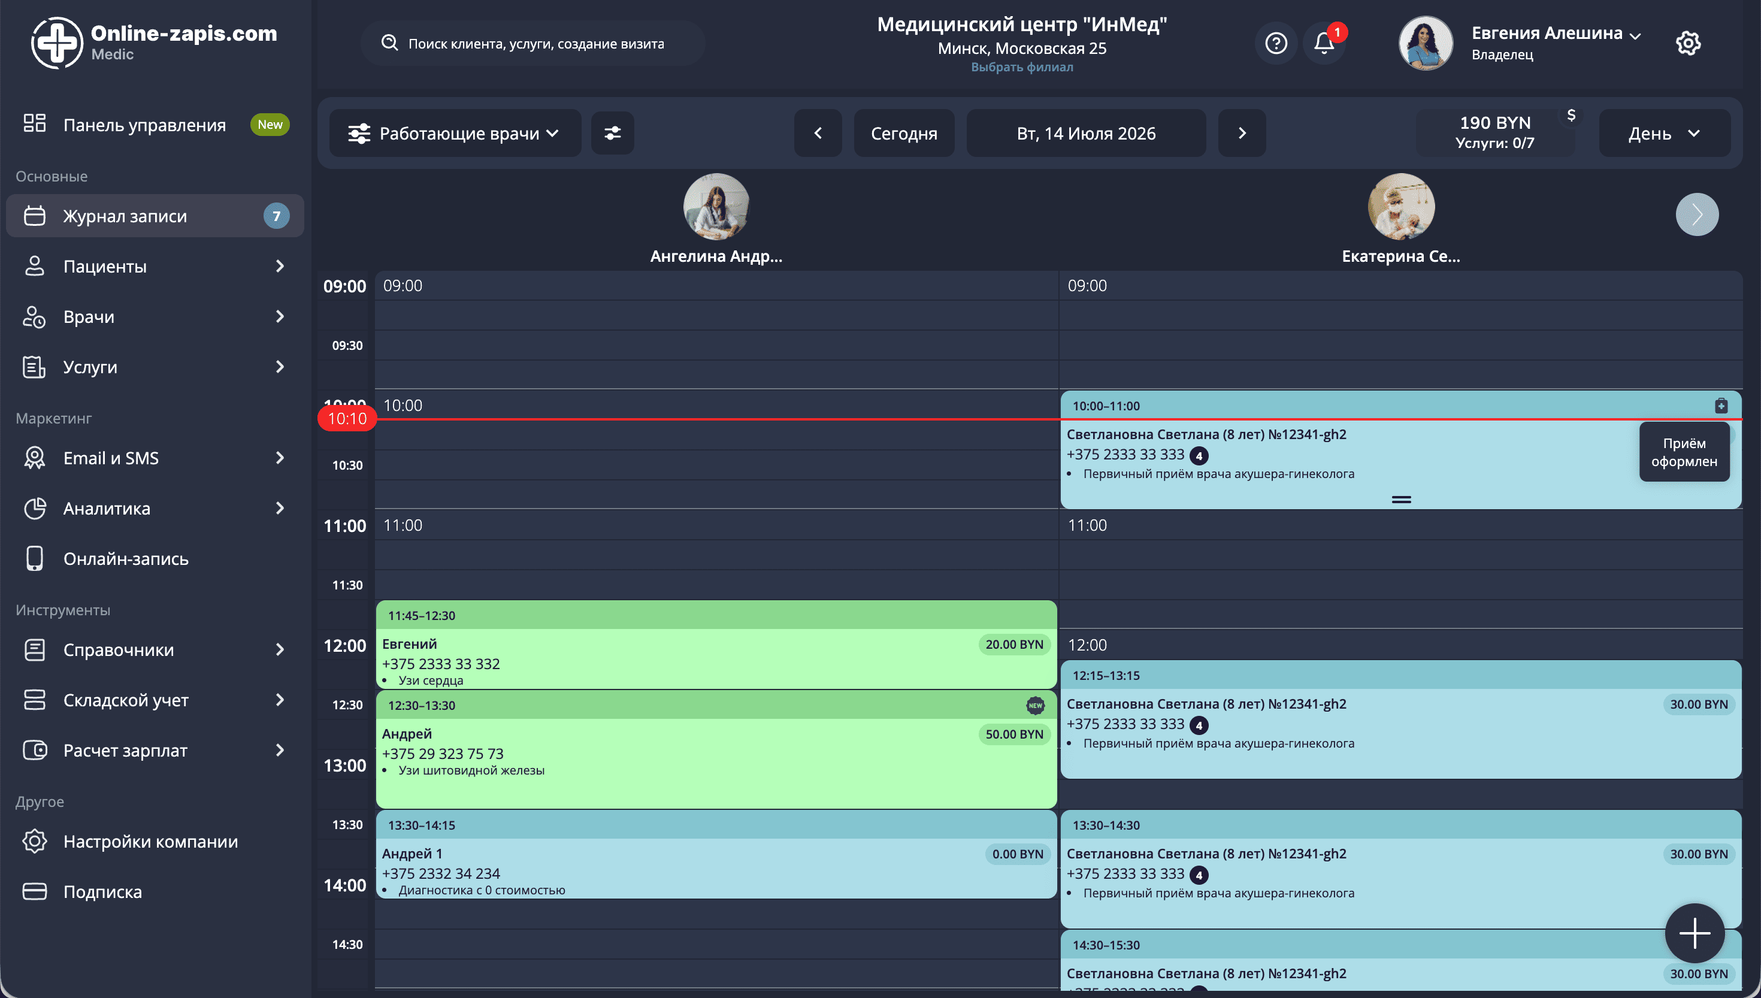1761x998 pixels.
Task: Click the 20.00 BYN price tag
Action: pyautogui.click(x=1014, y=645)
